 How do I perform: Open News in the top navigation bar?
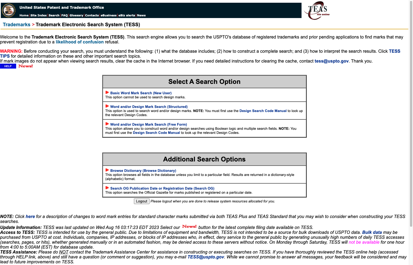(141, 16)
